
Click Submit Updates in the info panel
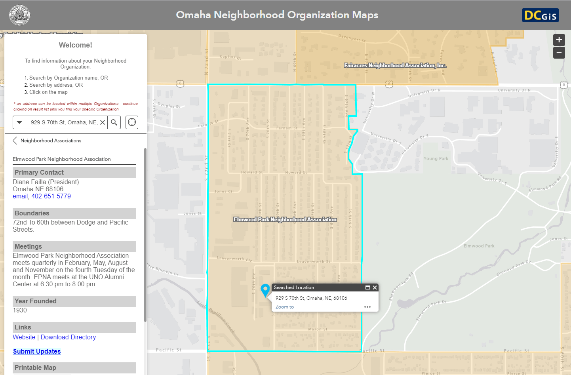pyautogui.click(x=37, y=351)
